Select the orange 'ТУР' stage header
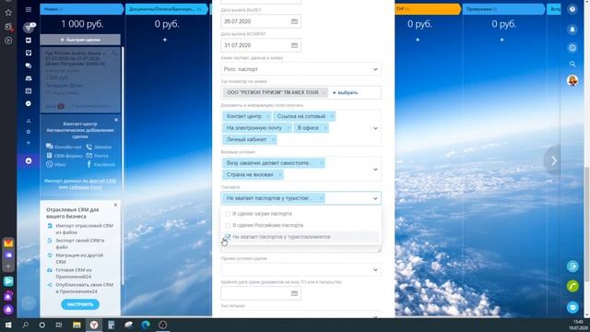The image size is (590, 332). (x=428, y=9)
